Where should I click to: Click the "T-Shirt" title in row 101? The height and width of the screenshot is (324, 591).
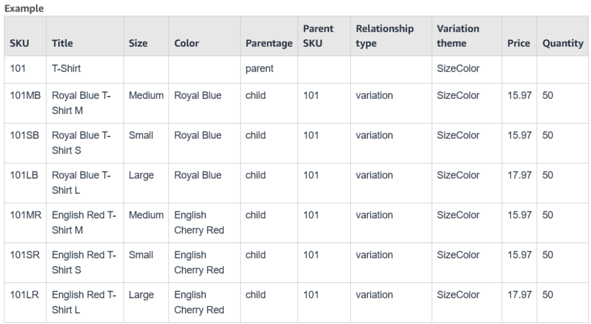click(x=66, y=69)
